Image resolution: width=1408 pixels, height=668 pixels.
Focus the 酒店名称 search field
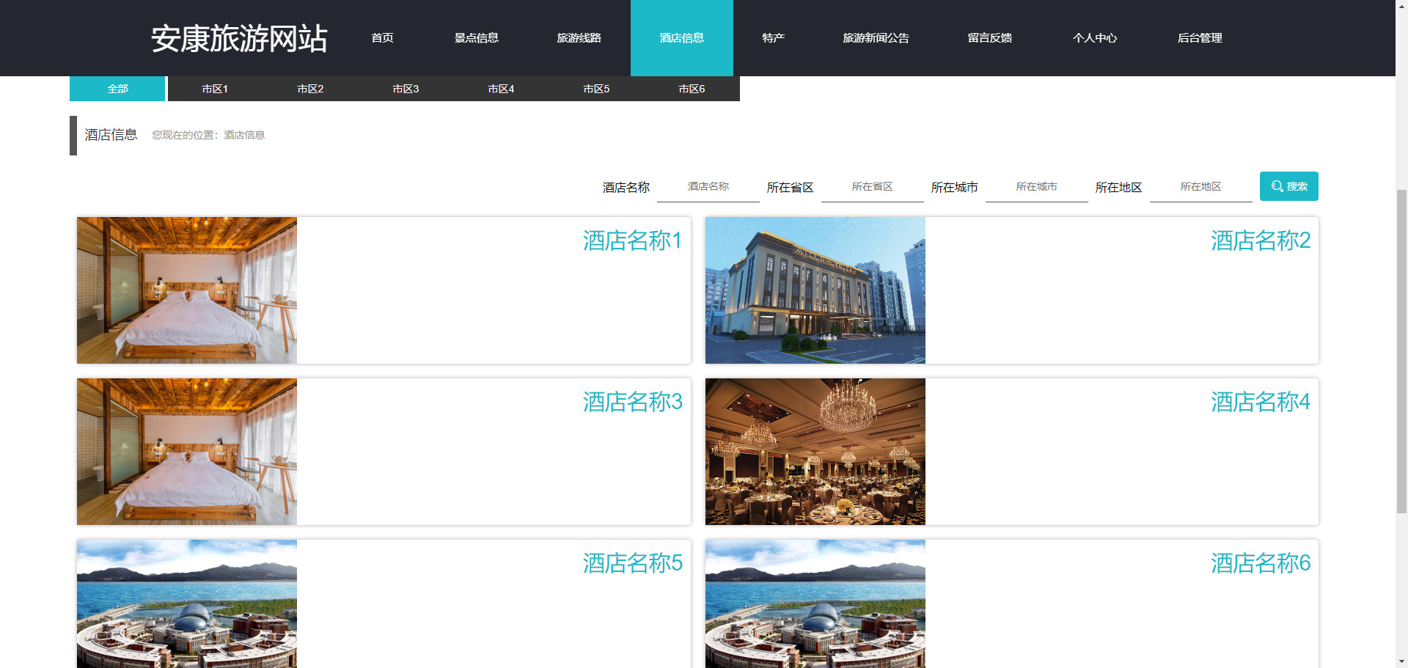tap(708, 187)
